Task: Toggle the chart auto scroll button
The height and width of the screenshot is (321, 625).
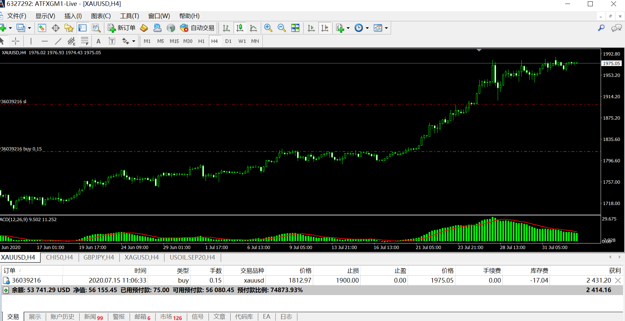Action: (x=311, y=28)
